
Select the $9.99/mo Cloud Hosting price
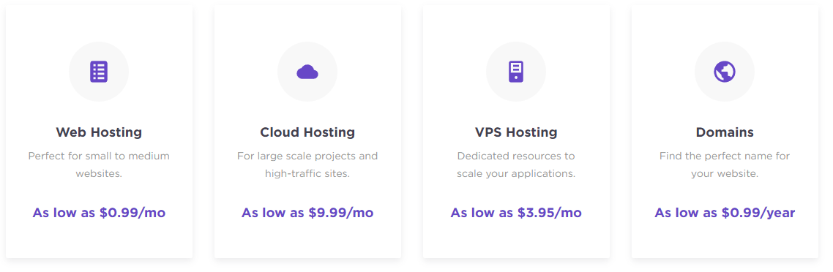(x=307, y=214)
